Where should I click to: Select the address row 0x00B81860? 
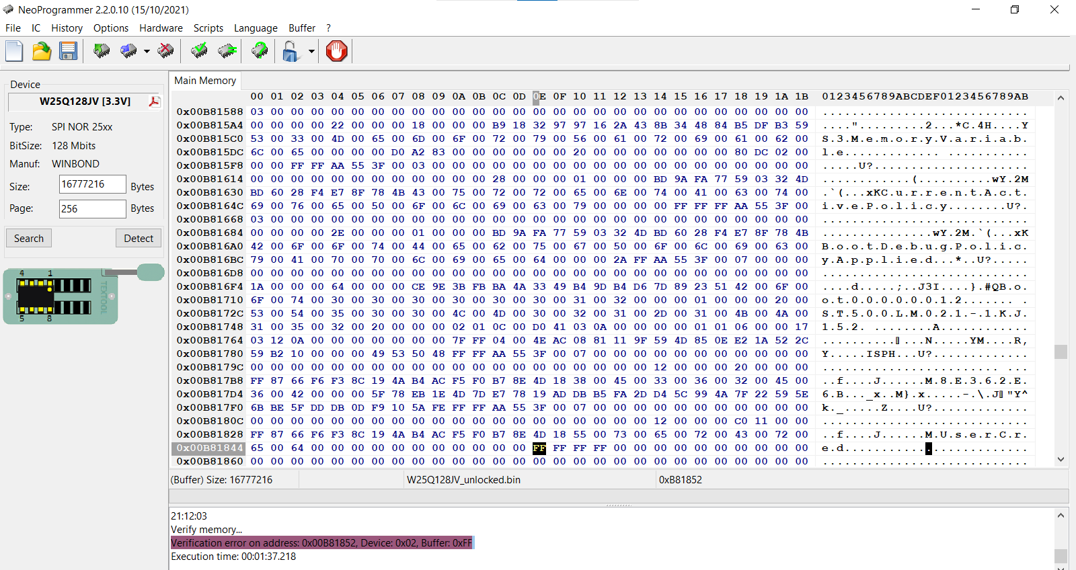point(210,461)
